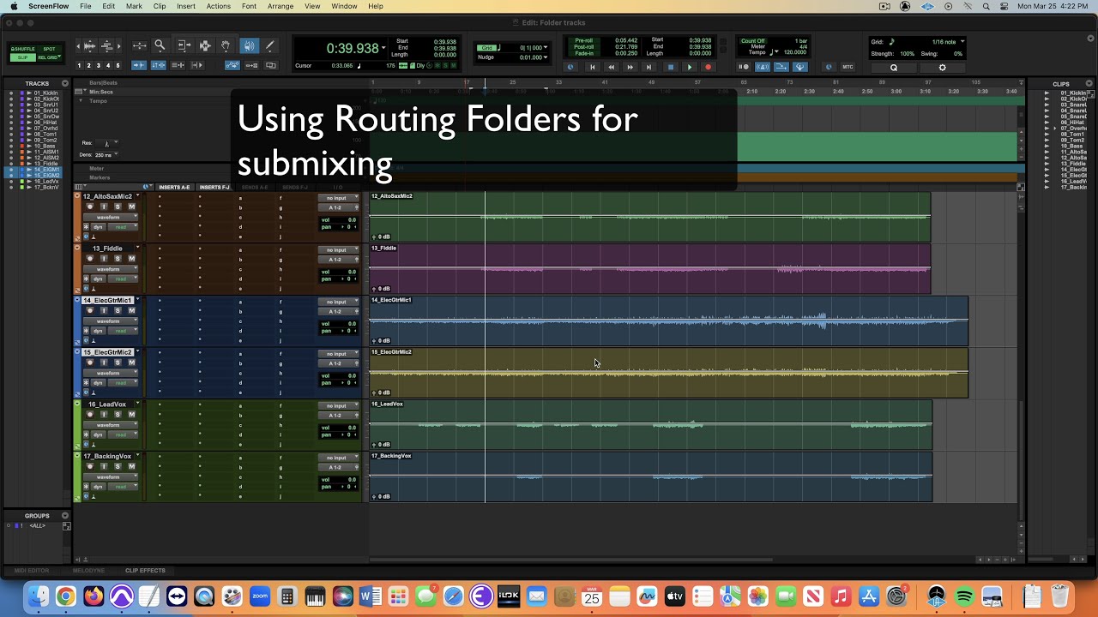Open Rel Grid mode dropdown

point(49,57)
